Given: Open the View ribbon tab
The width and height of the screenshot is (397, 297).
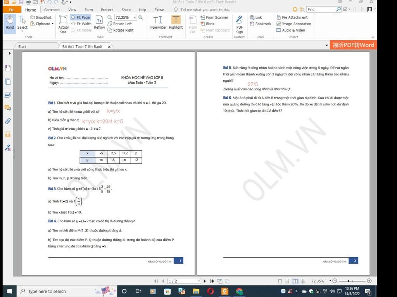Looking at the screenshot, I should [72, 10].
